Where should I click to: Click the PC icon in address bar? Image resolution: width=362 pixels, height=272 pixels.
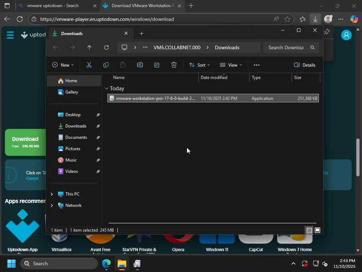(124, 47)
